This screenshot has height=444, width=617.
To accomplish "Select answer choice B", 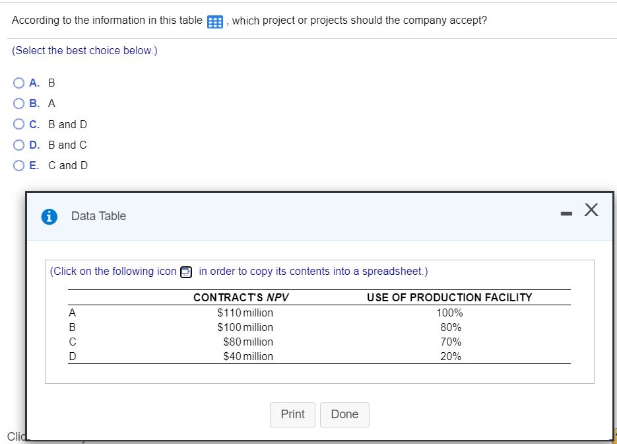I will (18, 103).
